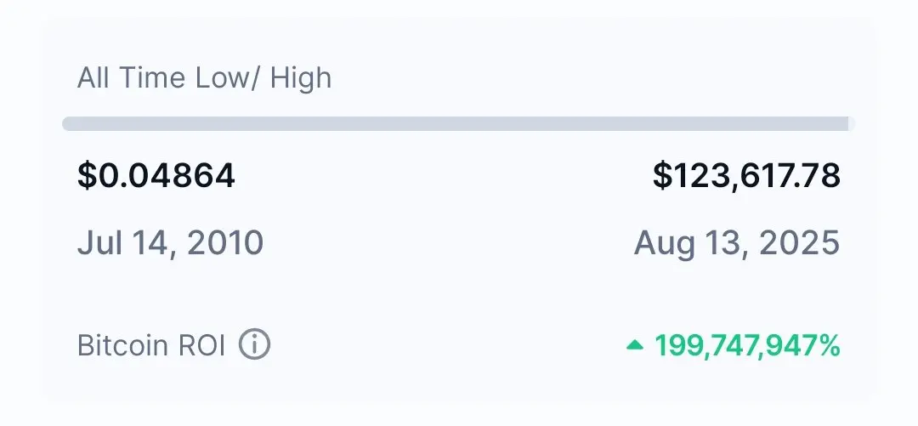Click the year 2010 in low date

pos(225,242)
